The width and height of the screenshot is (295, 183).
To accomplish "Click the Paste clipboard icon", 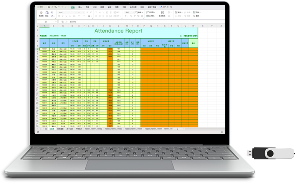I will (47, 13).
